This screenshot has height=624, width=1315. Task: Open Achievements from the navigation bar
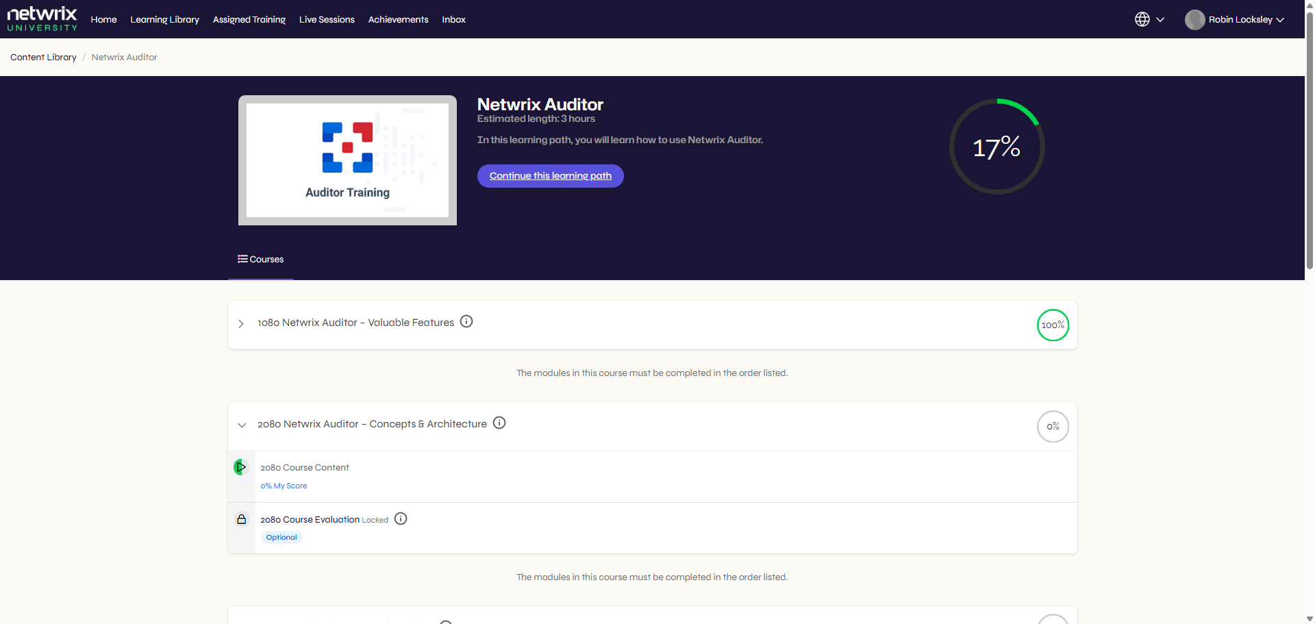click(398, 19)
